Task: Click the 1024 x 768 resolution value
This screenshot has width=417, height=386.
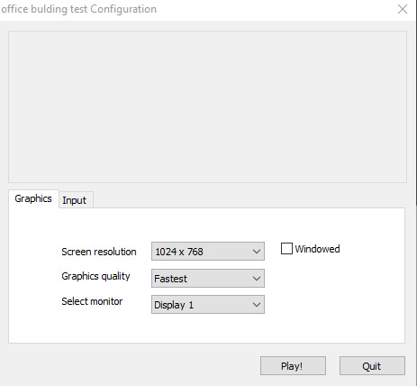Action: click(x=179, y=252)
